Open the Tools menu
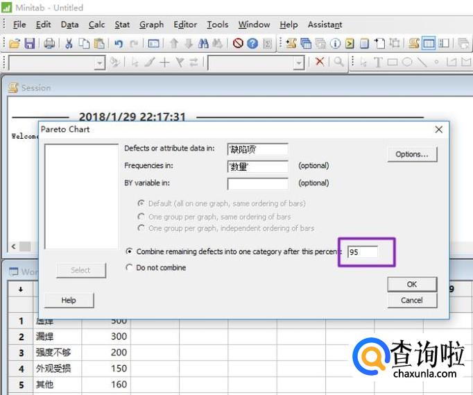473x395 pixels. click(x=217, y=24)
